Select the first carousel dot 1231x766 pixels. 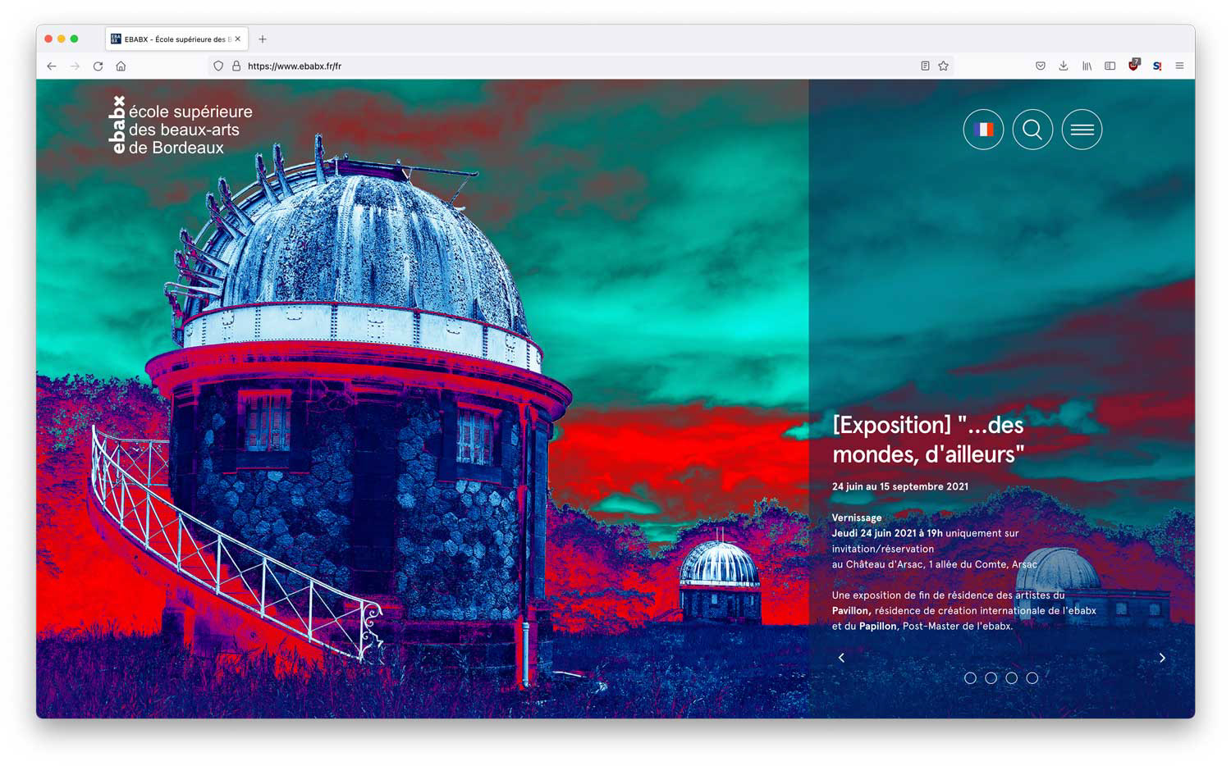(x=970, y=678)
